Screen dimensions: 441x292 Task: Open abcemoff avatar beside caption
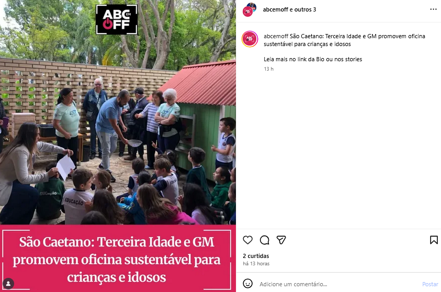[x=250, y=39]
